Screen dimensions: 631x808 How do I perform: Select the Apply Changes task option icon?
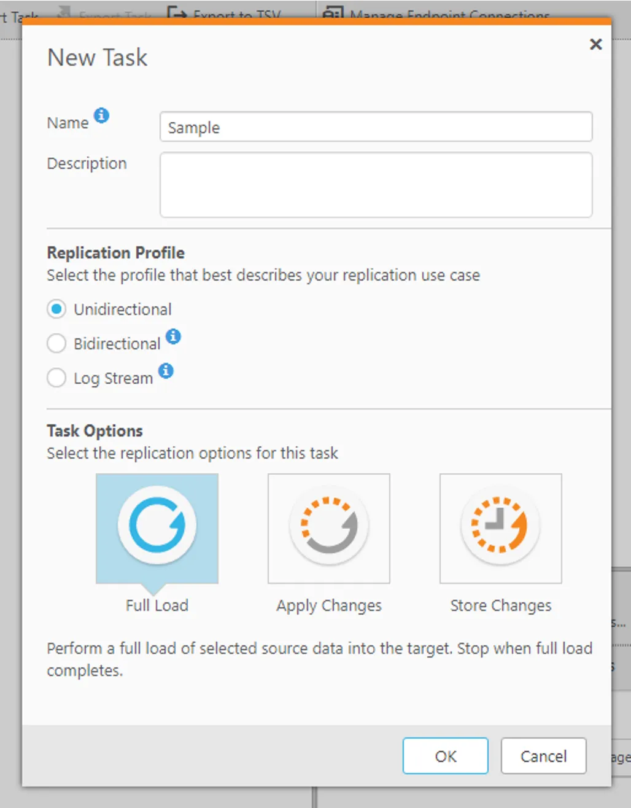[x=329, y=526]
